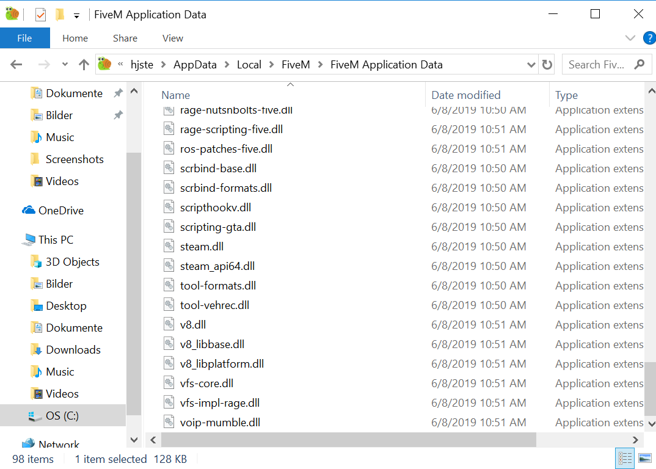656x469 pixels.
Task: Open 3D Objects folder in sidebar
Action: (72, 262)
